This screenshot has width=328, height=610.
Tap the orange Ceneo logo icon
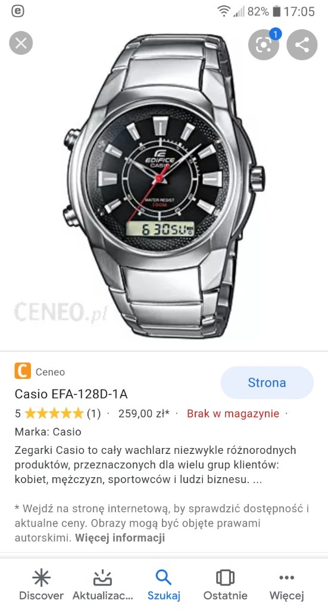pyautogui.click(x=23, y=371)
